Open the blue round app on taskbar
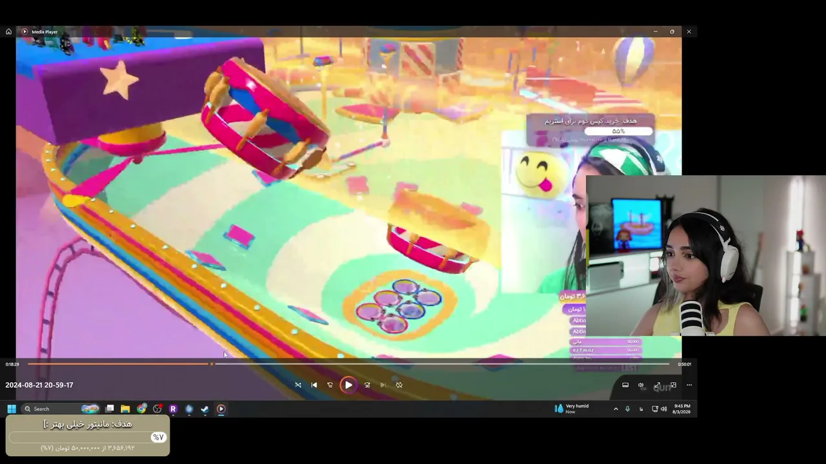826x464 pixels. [x=189, y=409]
